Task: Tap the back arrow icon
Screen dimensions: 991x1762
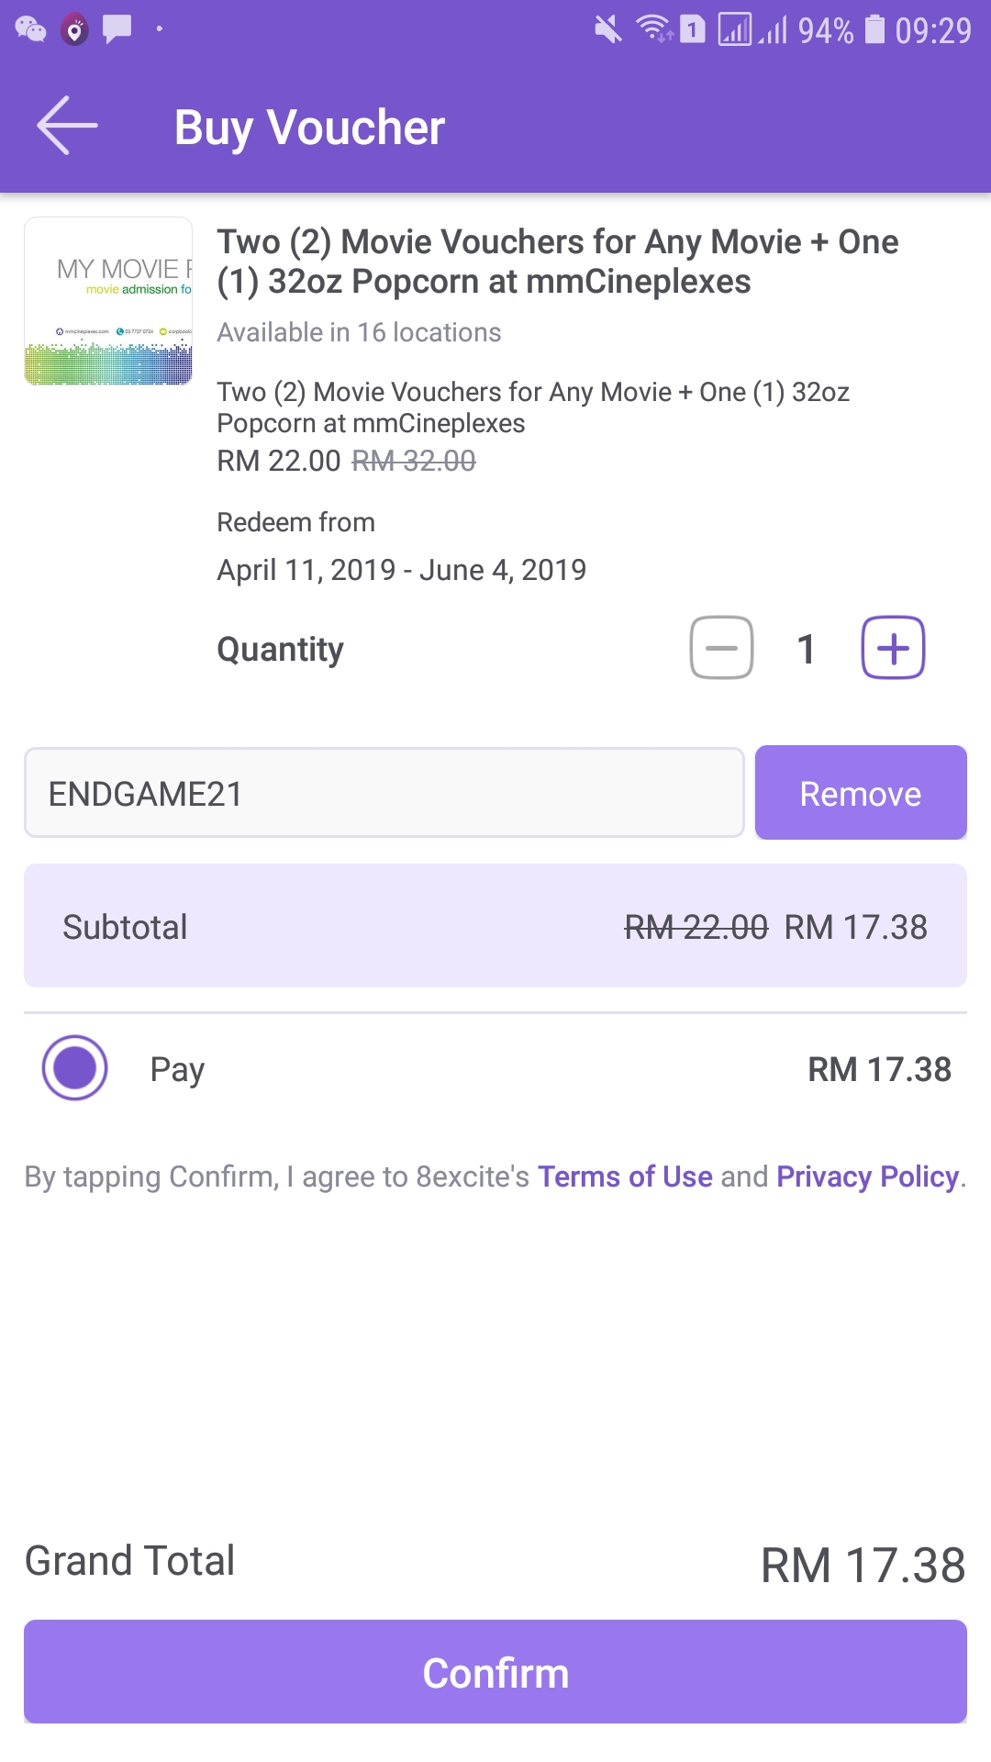Action: (67, 126)
